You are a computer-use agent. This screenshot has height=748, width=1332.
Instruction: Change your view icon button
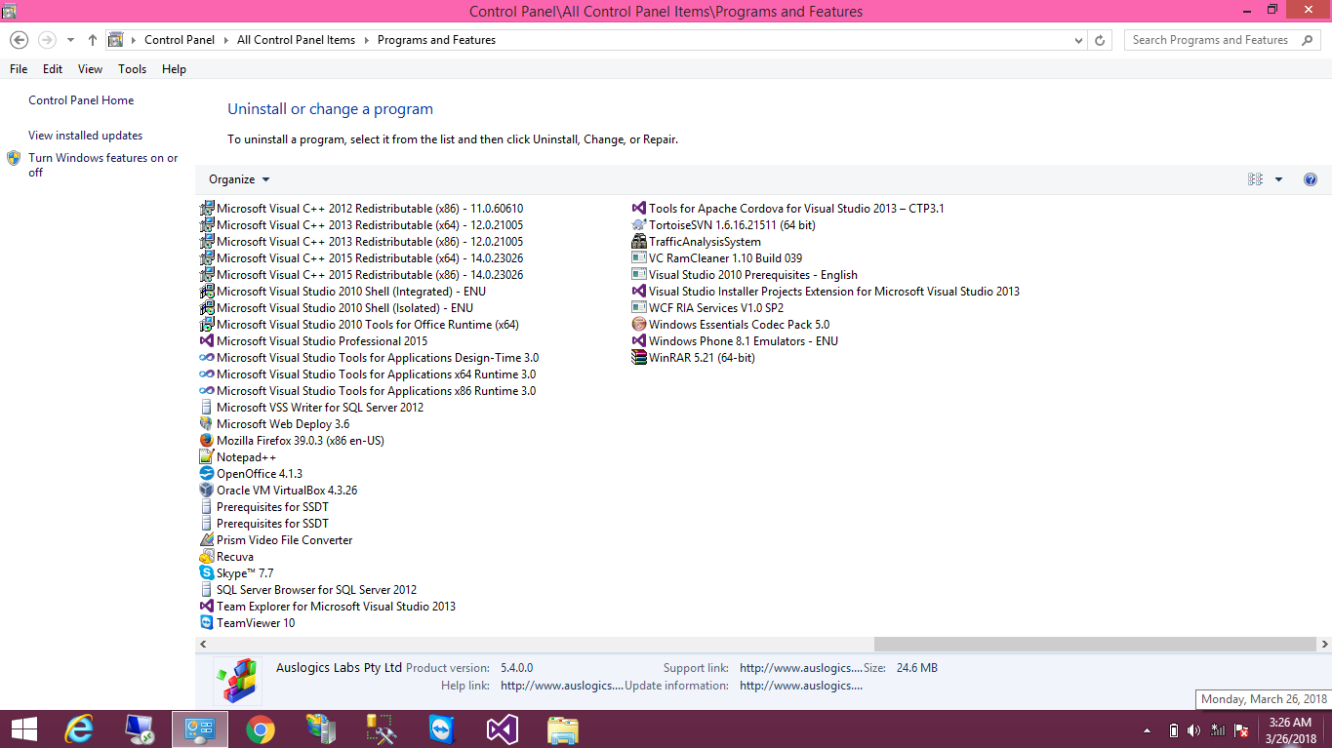[x=1256, y=179]
